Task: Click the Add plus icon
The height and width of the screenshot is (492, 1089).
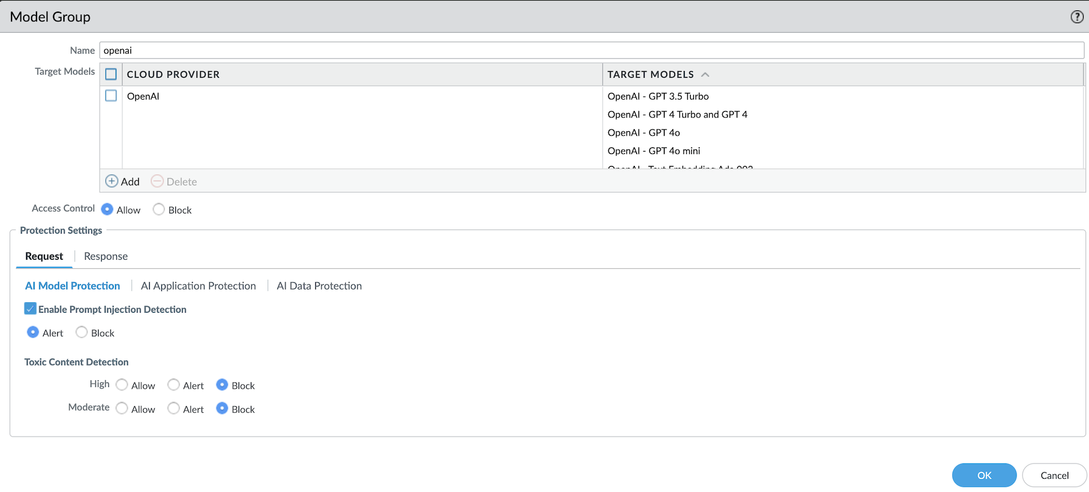Action: tap(112, 181)
